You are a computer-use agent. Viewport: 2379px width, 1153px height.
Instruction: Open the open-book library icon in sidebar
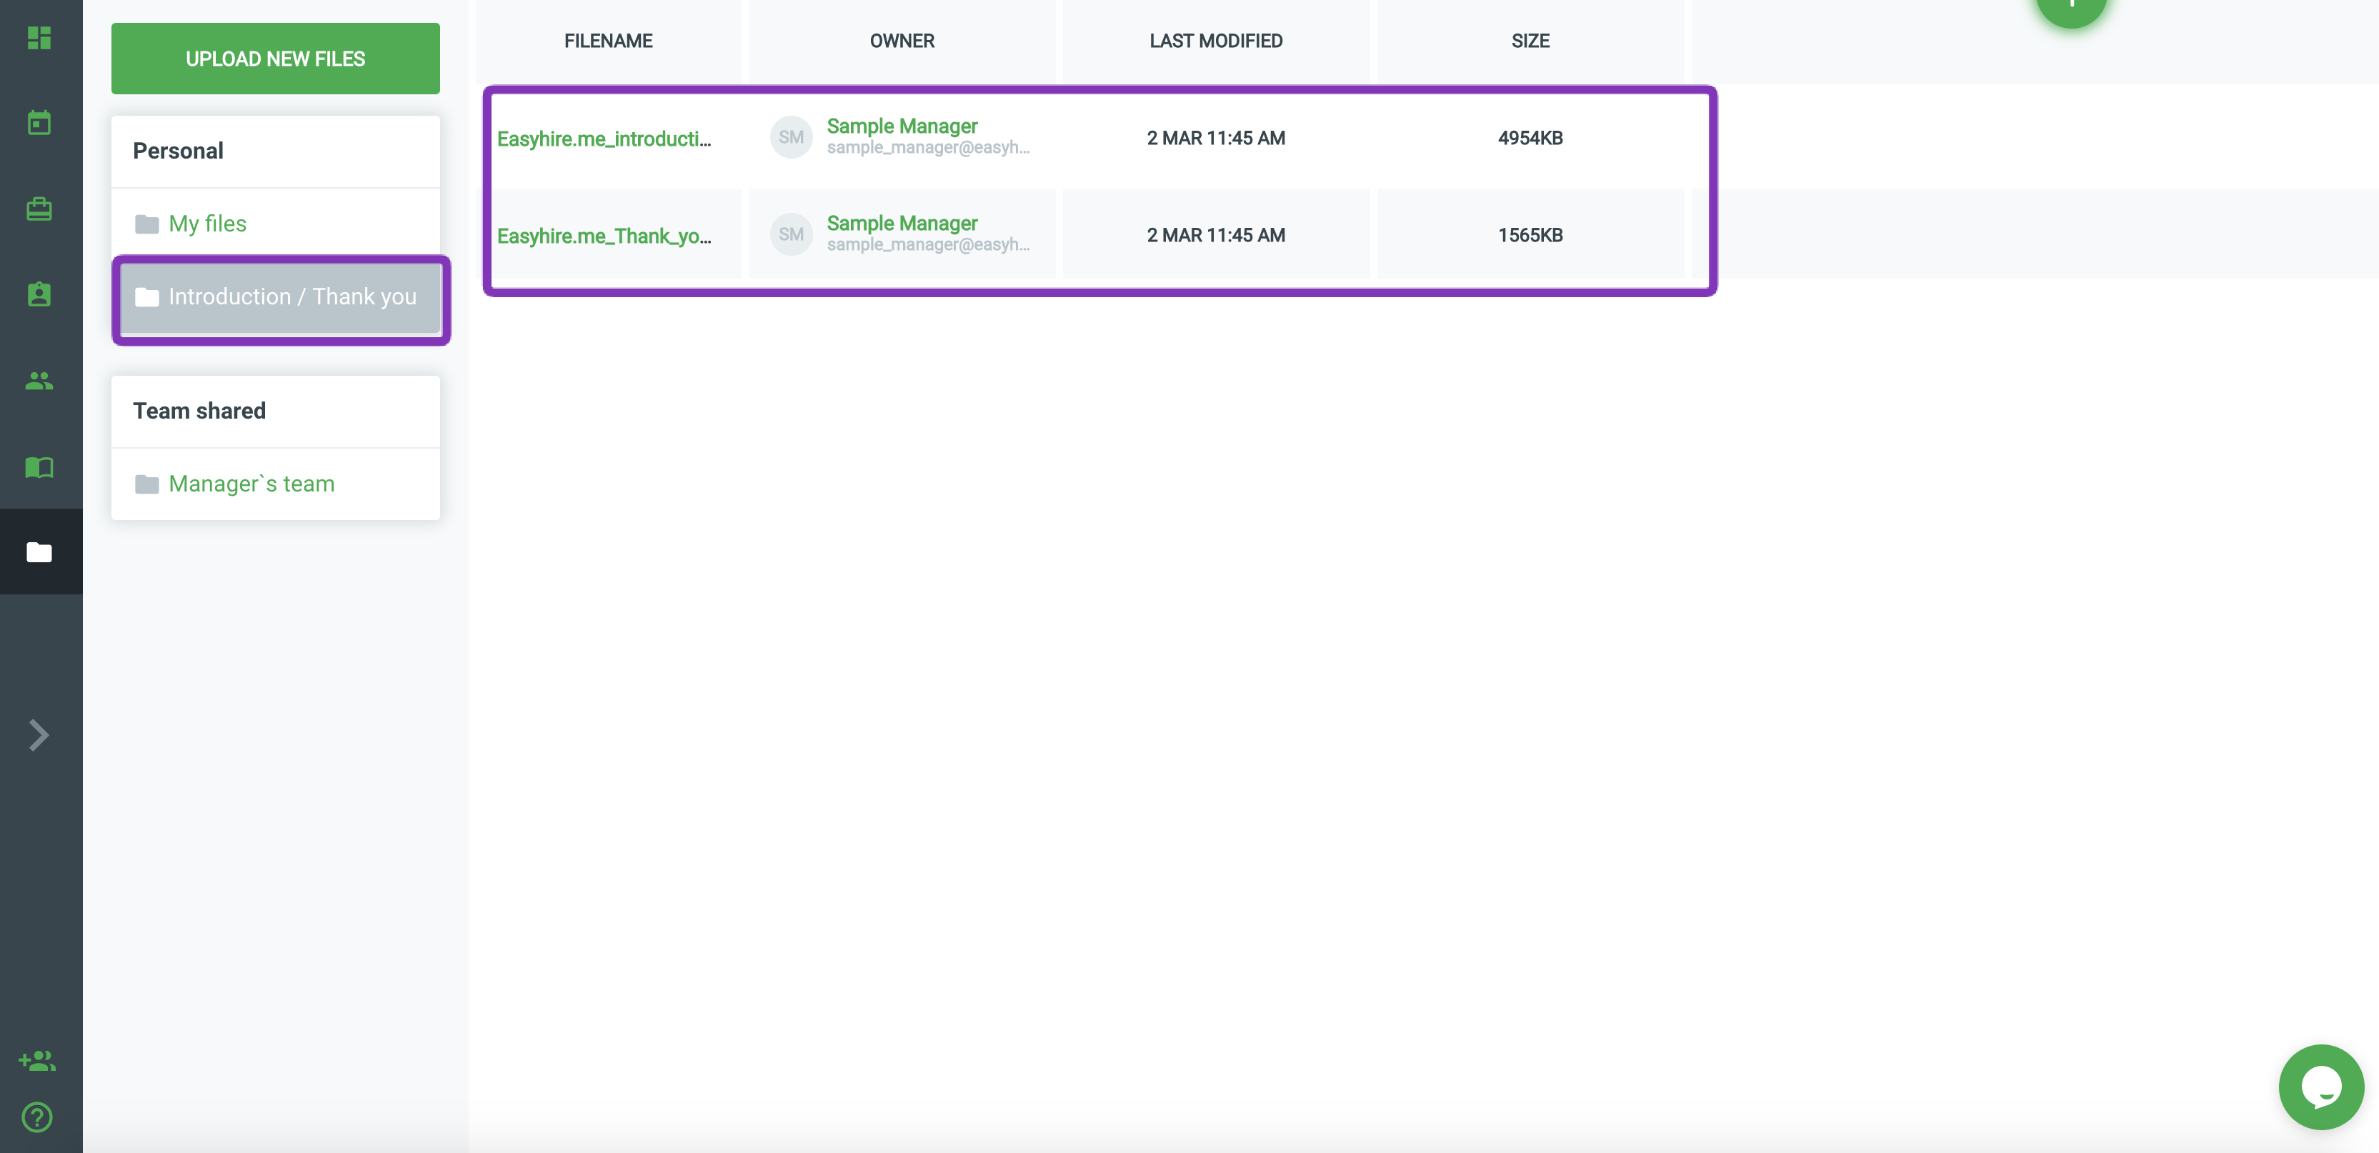point(39,467)
